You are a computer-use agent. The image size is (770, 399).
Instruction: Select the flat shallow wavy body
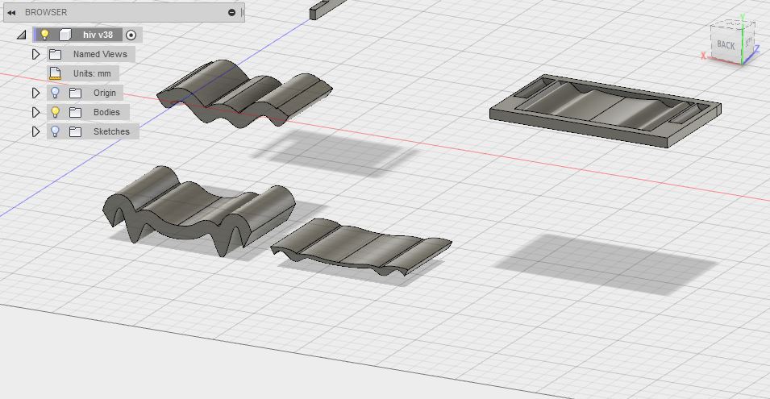click(x=361, y=247)
